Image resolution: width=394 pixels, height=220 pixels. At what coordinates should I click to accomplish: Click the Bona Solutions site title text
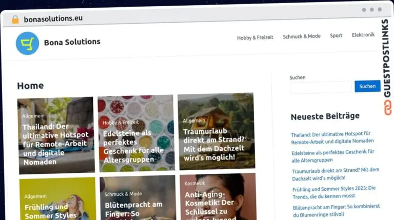72,42
